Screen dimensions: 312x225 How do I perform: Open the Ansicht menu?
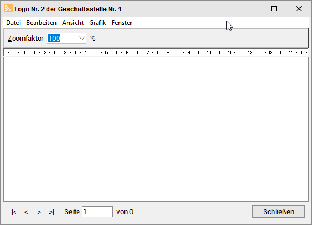(x=73, y=23)
